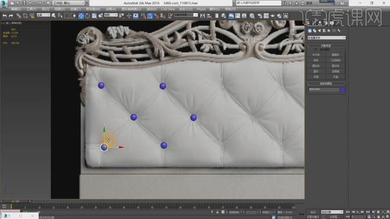Click the 球体 Sphere primitive button

coord(316,60)
